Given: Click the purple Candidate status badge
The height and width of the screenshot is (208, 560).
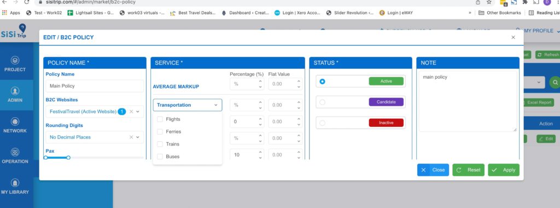Looking at the screenshot, I should tap(386, 102).
